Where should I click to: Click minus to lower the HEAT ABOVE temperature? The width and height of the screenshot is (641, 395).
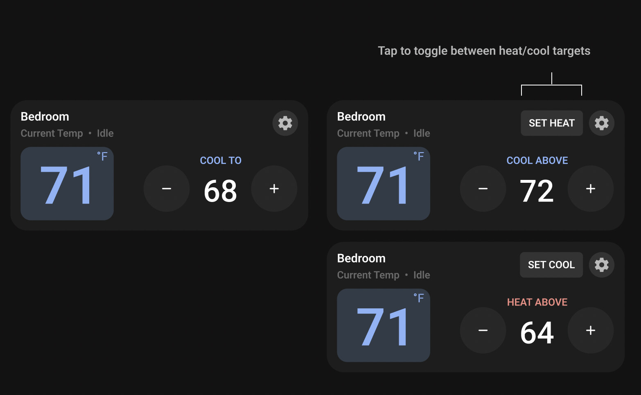483,330
